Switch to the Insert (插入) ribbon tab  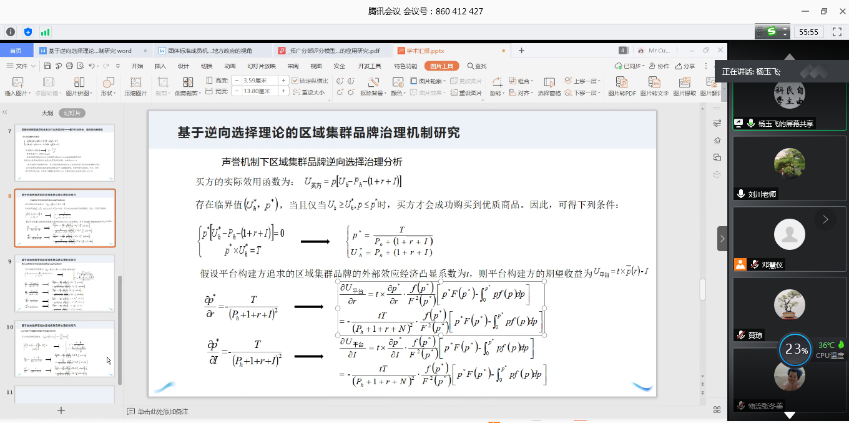point(160,66)
